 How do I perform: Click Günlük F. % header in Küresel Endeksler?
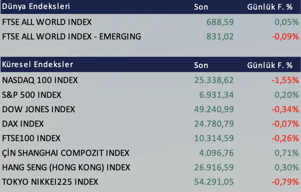pyautogui.click(x=270, y=65)
